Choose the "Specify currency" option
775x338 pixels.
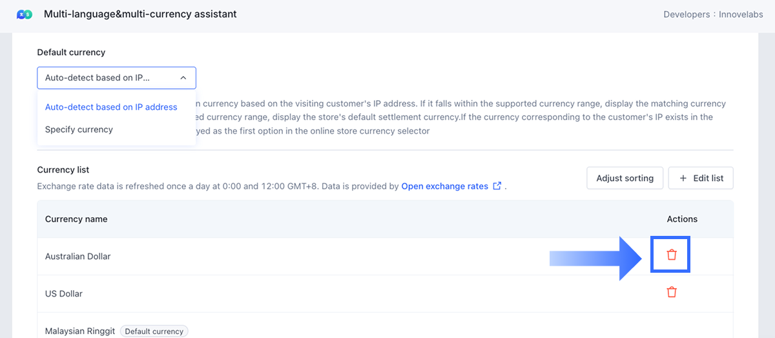click(x=79, y=130)
